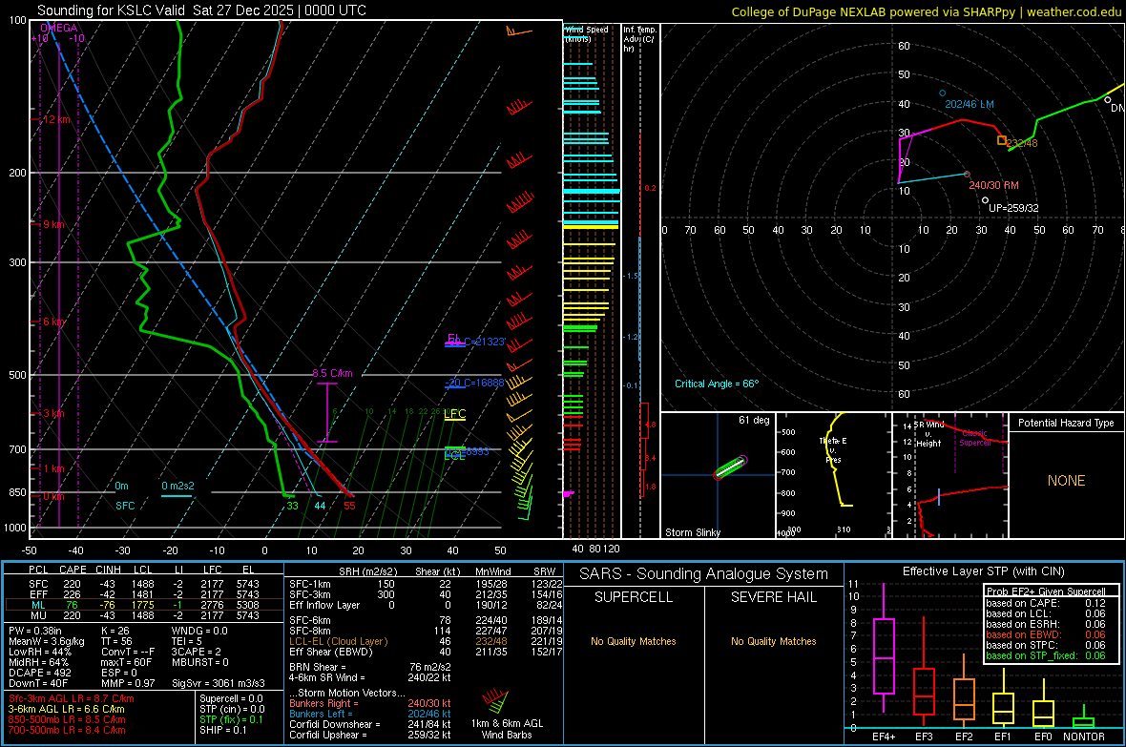Select the Theta-E v. Pres label

(x=833, y=450)
